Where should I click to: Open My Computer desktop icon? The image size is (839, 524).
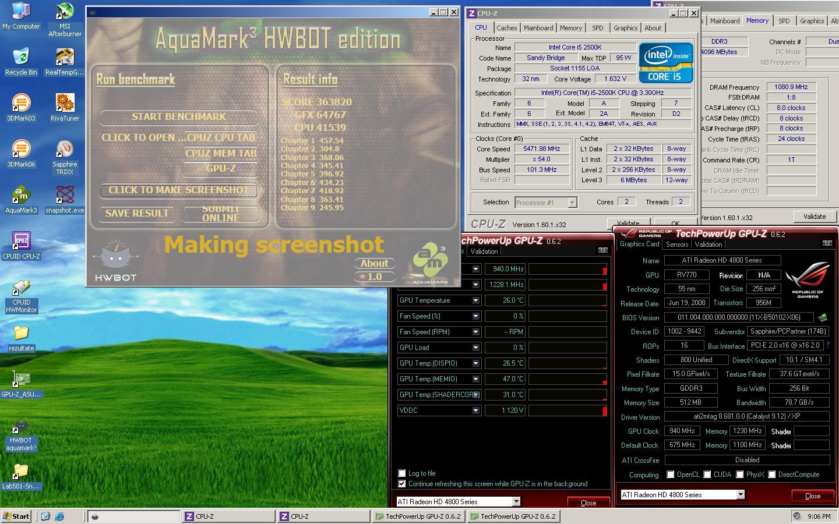[x=21, y=16]
